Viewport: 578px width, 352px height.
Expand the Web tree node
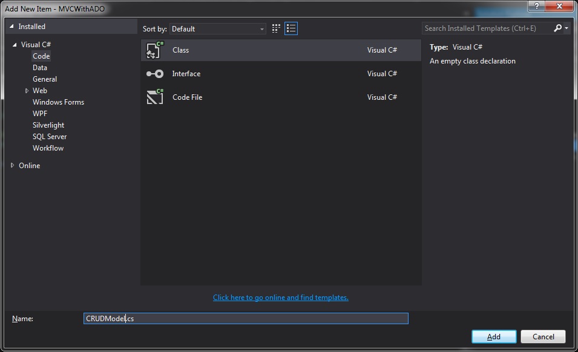point(27,91)
